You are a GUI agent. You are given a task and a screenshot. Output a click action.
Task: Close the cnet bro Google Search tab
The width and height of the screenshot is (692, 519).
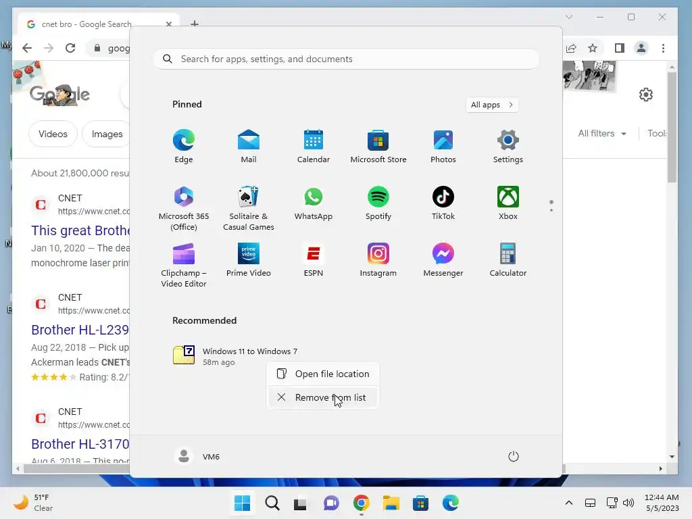coord(168,24)
